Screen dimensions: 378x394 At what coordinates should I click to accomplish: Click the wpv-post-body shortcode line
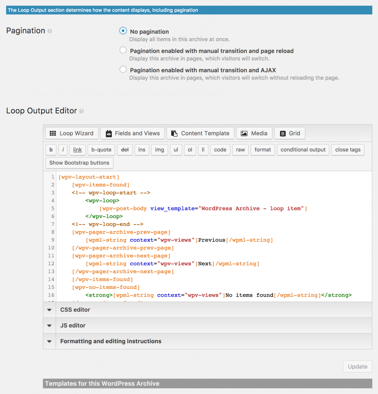(x=203, y=209)
